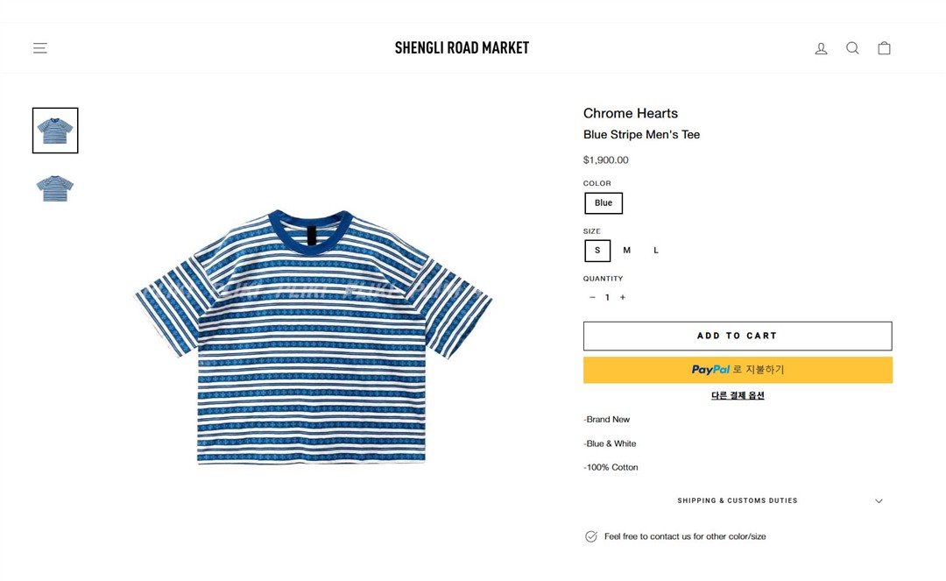This screenshot has height=581, width=946.
Task: Click the search magnifier icon
Action: coord(852,48)
